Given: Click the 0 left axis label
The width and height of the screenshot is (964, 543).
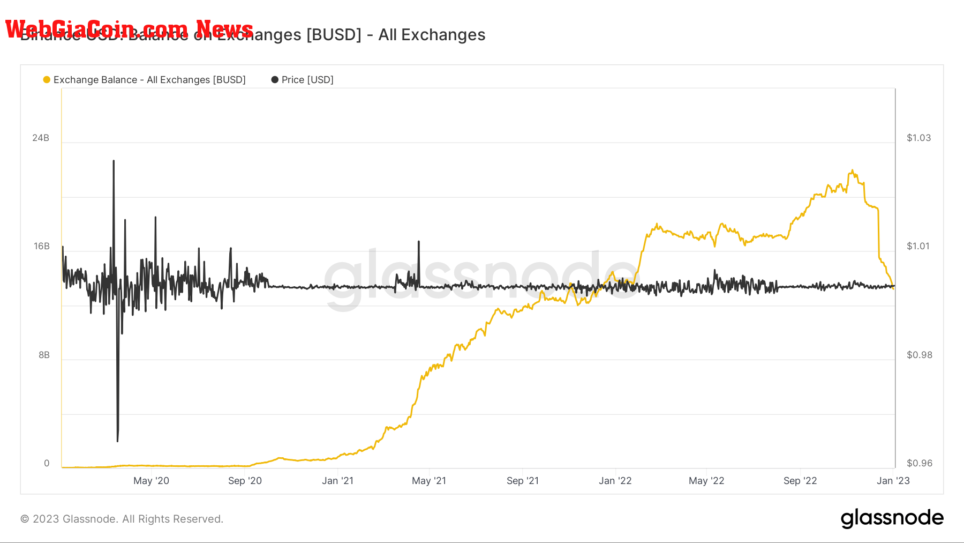Looking at the screenshot, I should coord(47,463).
